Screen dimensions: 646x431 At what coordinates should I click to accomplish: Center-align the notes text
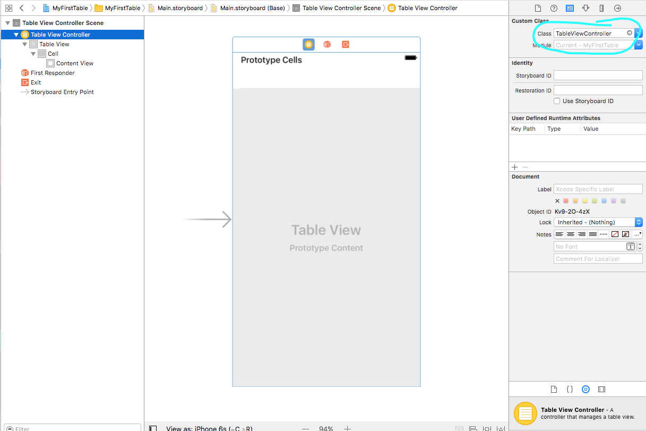pos(571,234)
